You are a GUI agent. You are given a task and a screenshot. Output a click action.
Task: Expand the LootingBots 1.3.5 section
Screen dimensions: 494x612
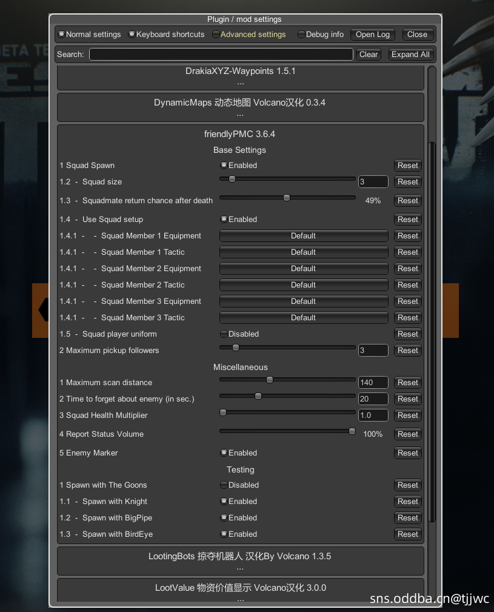(240, 561)
